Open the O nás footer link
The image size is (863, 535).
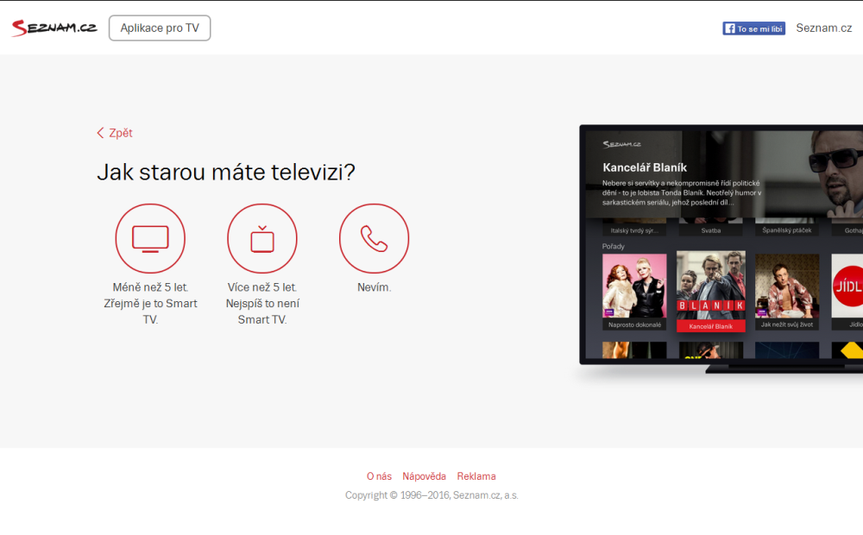(x=379, y=476)
